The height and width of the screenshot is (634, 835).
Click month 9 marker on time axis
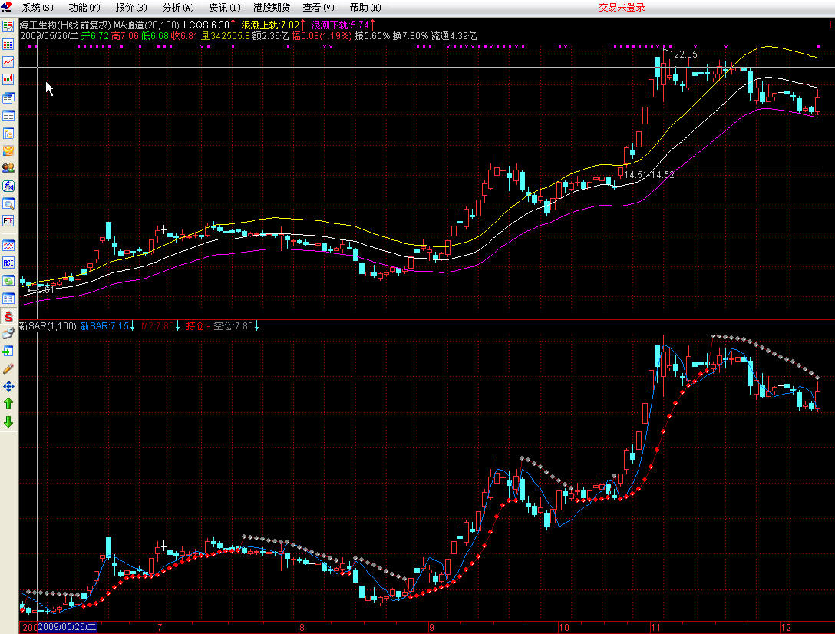pos(431,628)
